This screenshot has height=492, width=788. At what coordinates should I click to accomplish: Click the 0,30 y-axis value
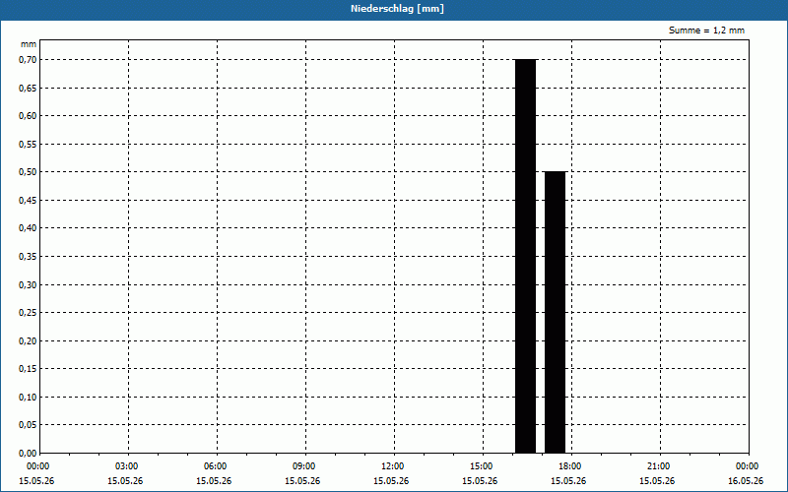click(28, 284)
